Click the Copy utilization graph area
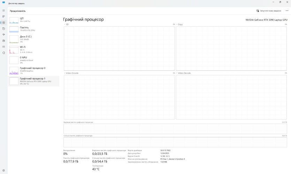 [x=231, y=48]
